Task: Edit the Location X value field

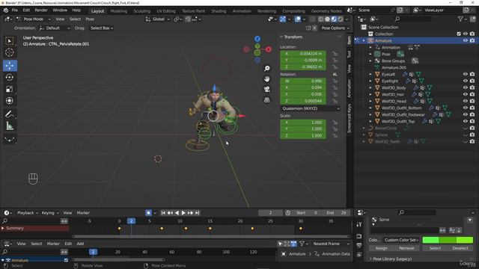Action: (303, 54)
